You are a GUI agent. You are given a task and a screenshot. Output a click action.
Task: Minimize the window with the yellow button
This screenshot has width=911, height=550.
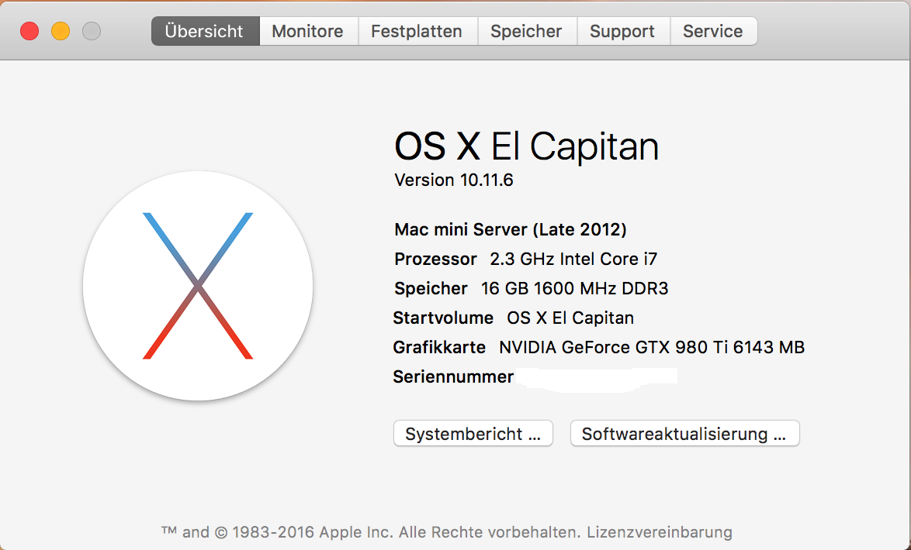61,32
